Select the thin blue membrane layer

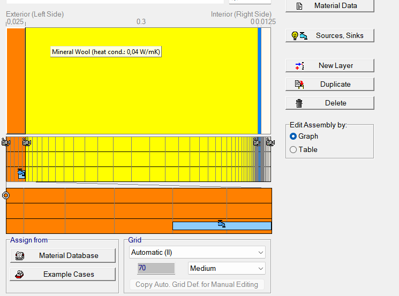pyautogui.click(x=259, y=81)
